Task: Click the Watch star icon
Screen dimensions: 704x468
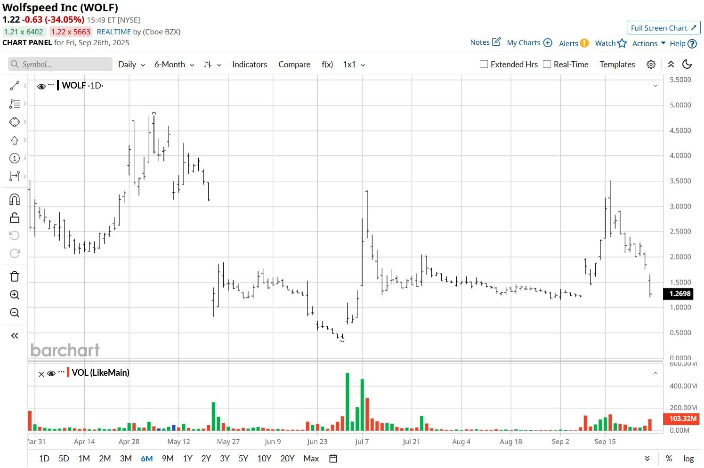Action: 622,43
